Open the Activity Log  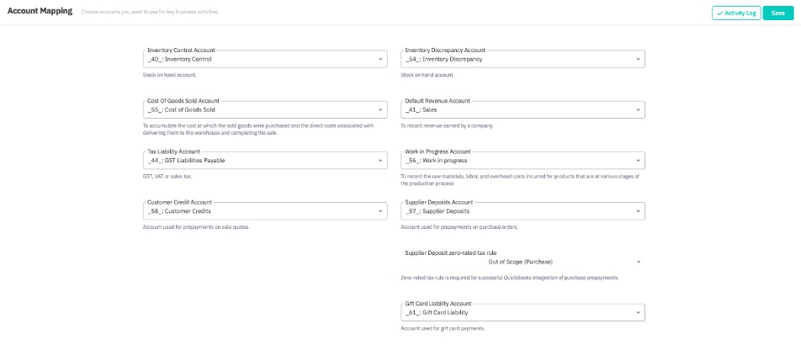point(735,13)
